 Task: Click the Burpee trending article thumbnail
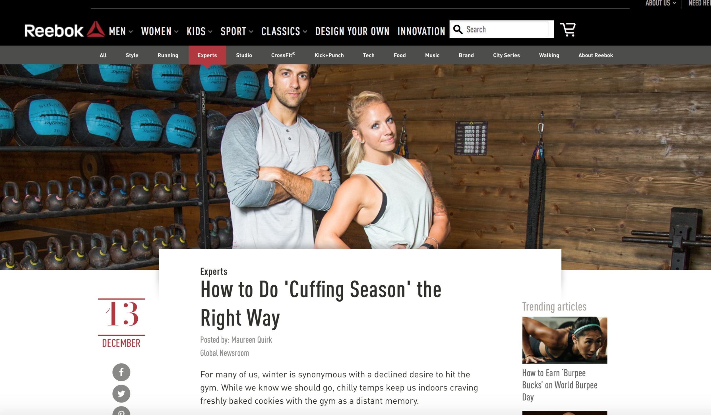point(565,340)
